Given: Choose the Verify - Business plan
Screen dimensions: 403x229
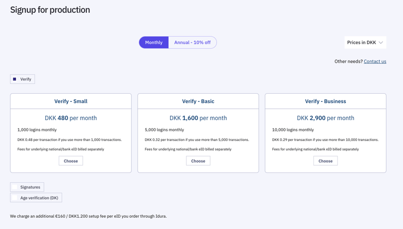Looking at the screenshot, I should [x=325, y=161].
